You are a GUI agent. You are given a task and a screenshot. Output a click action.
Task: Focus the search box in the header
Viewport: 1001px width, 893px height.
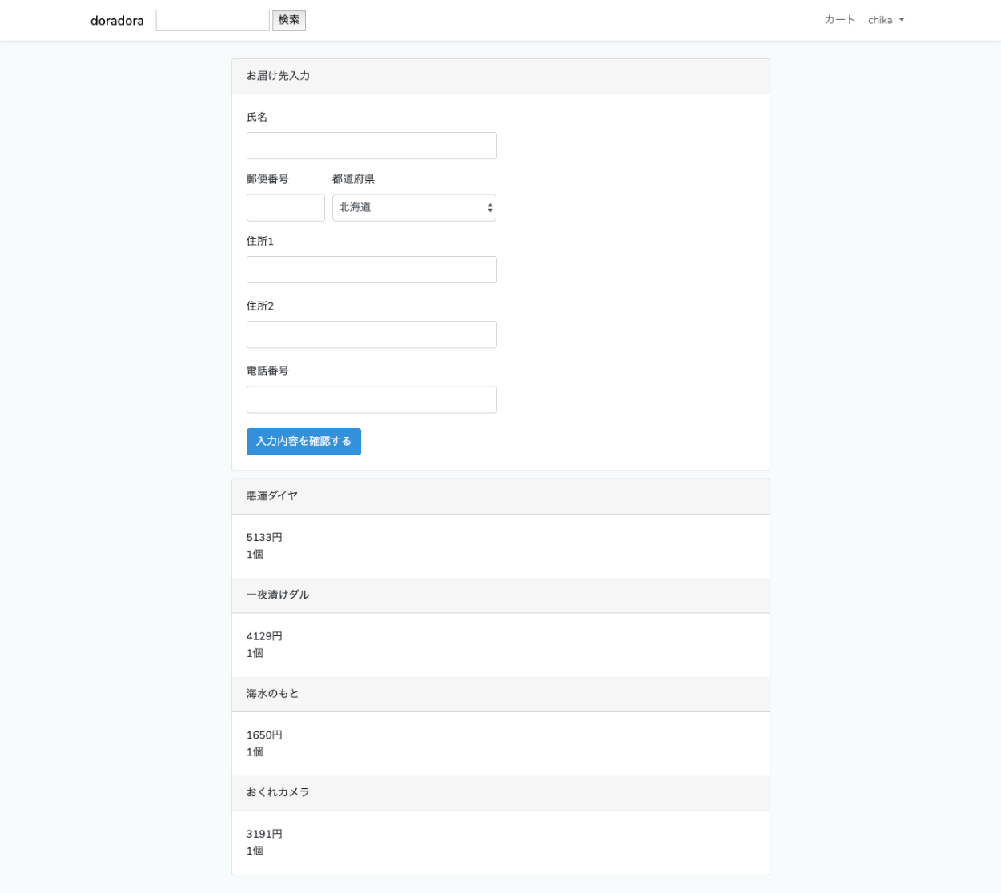pyautogui.click(x=212, y=21)
